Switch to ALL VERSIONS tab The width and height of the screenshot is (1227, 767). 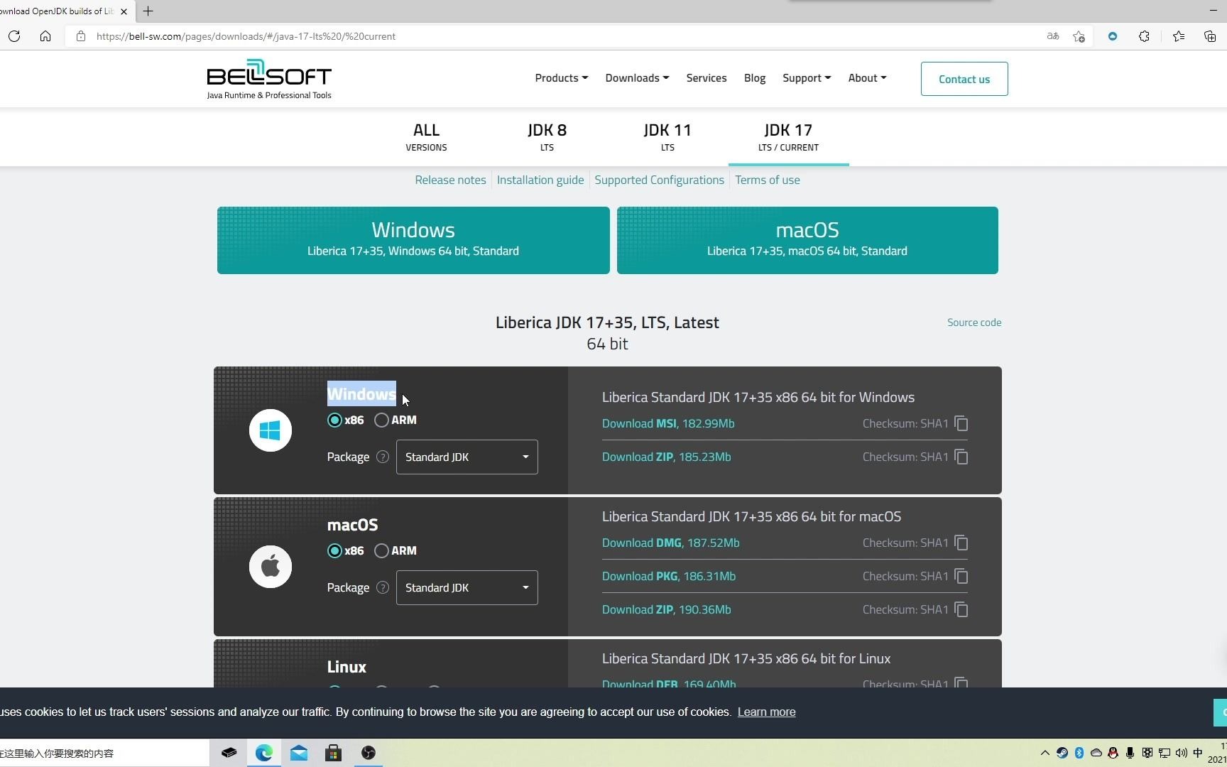(x=426, y=137)
